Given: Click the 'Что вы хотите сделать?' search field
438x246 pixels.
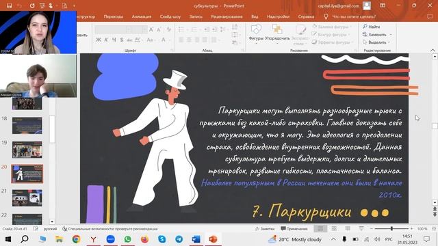Looking at the screenshot, I should coord(354,16).
